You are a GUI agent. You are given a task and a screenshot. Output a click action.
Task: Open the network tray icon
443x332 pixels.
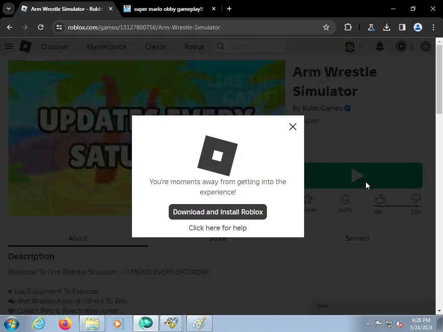pyautogui.click(x=389, y=324)
